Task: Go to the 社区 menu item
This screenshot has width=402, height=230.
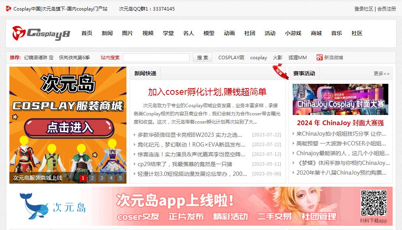Action: tap(357, 33)
